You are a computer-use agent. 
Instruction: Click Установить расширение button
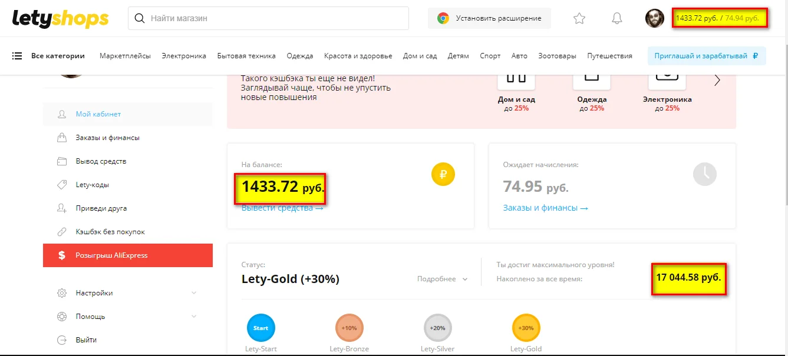[489, 18]
